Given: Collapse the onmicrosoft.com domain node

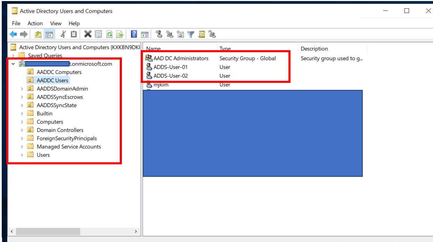Looking at the screenshot, I should (x=13, y=64).
